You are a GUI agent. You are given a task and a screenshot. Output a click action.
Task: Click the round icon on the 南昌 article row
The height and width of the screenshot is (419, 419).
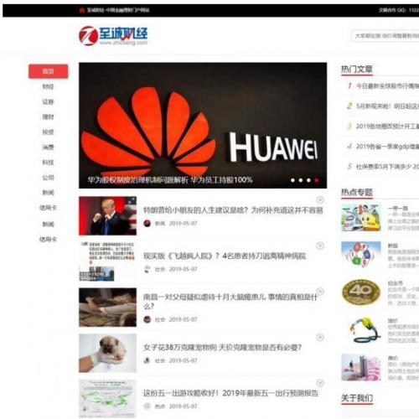320,292
